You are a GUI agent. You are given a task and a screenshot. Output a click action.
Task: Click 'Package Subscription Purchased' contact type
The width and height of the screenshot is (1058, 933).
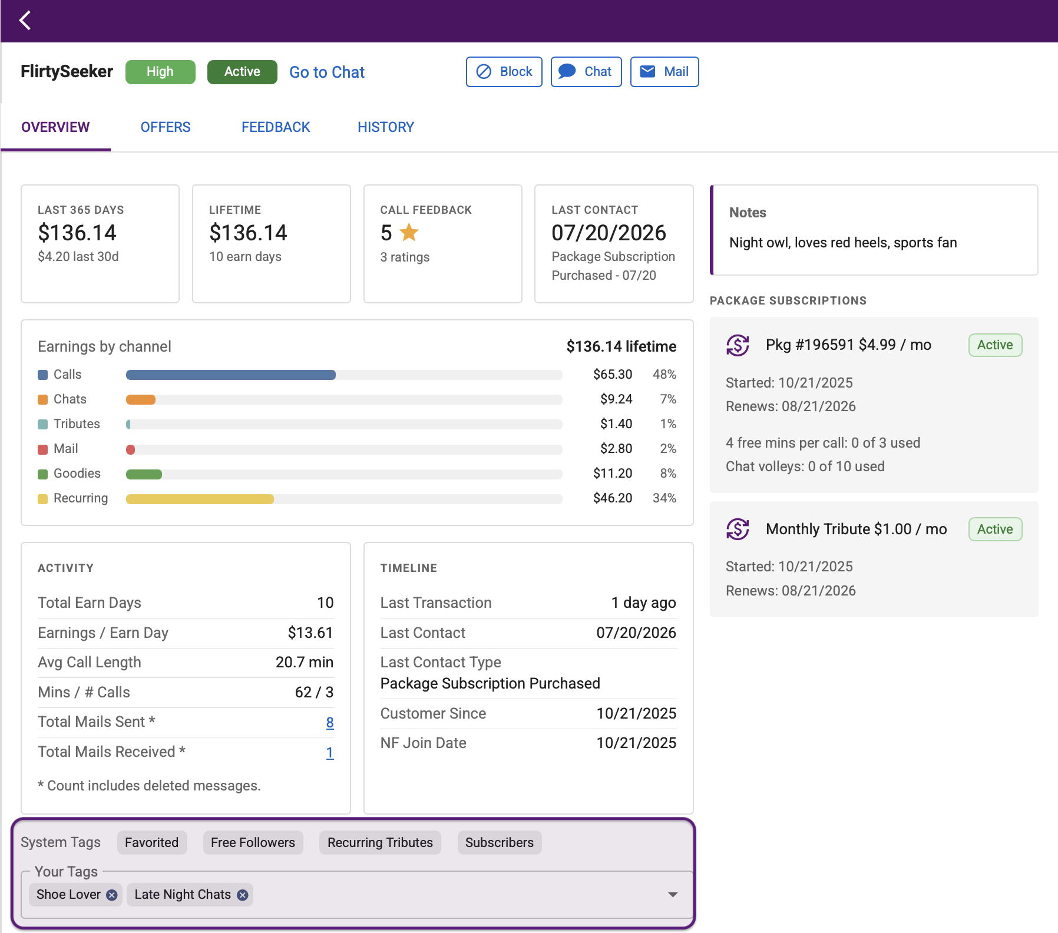[x=490, y=684]
